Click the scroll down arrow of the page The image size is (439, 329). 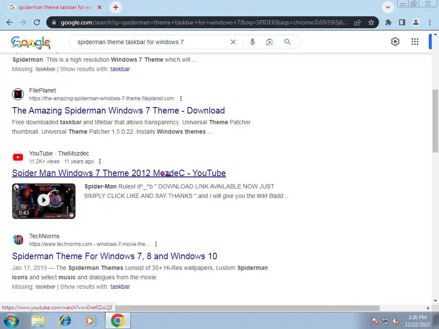[x=436, y=301]
